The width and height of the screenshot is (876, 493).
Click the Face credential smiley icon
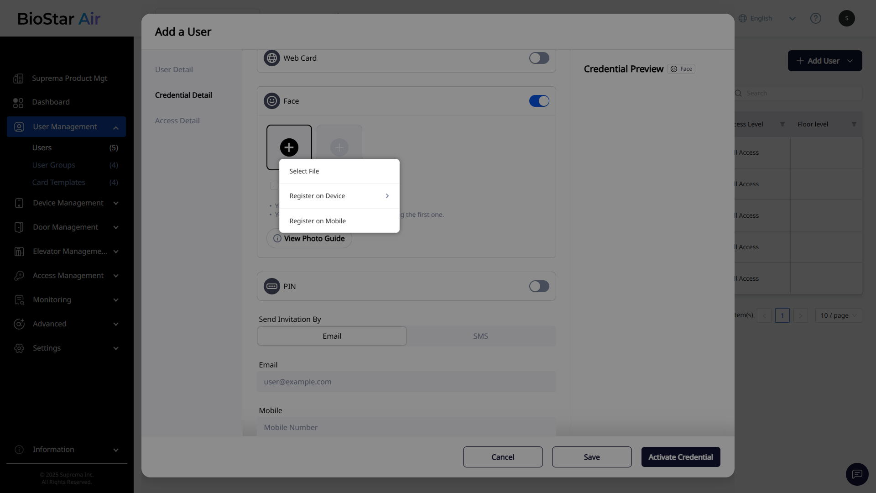[272, 101]
